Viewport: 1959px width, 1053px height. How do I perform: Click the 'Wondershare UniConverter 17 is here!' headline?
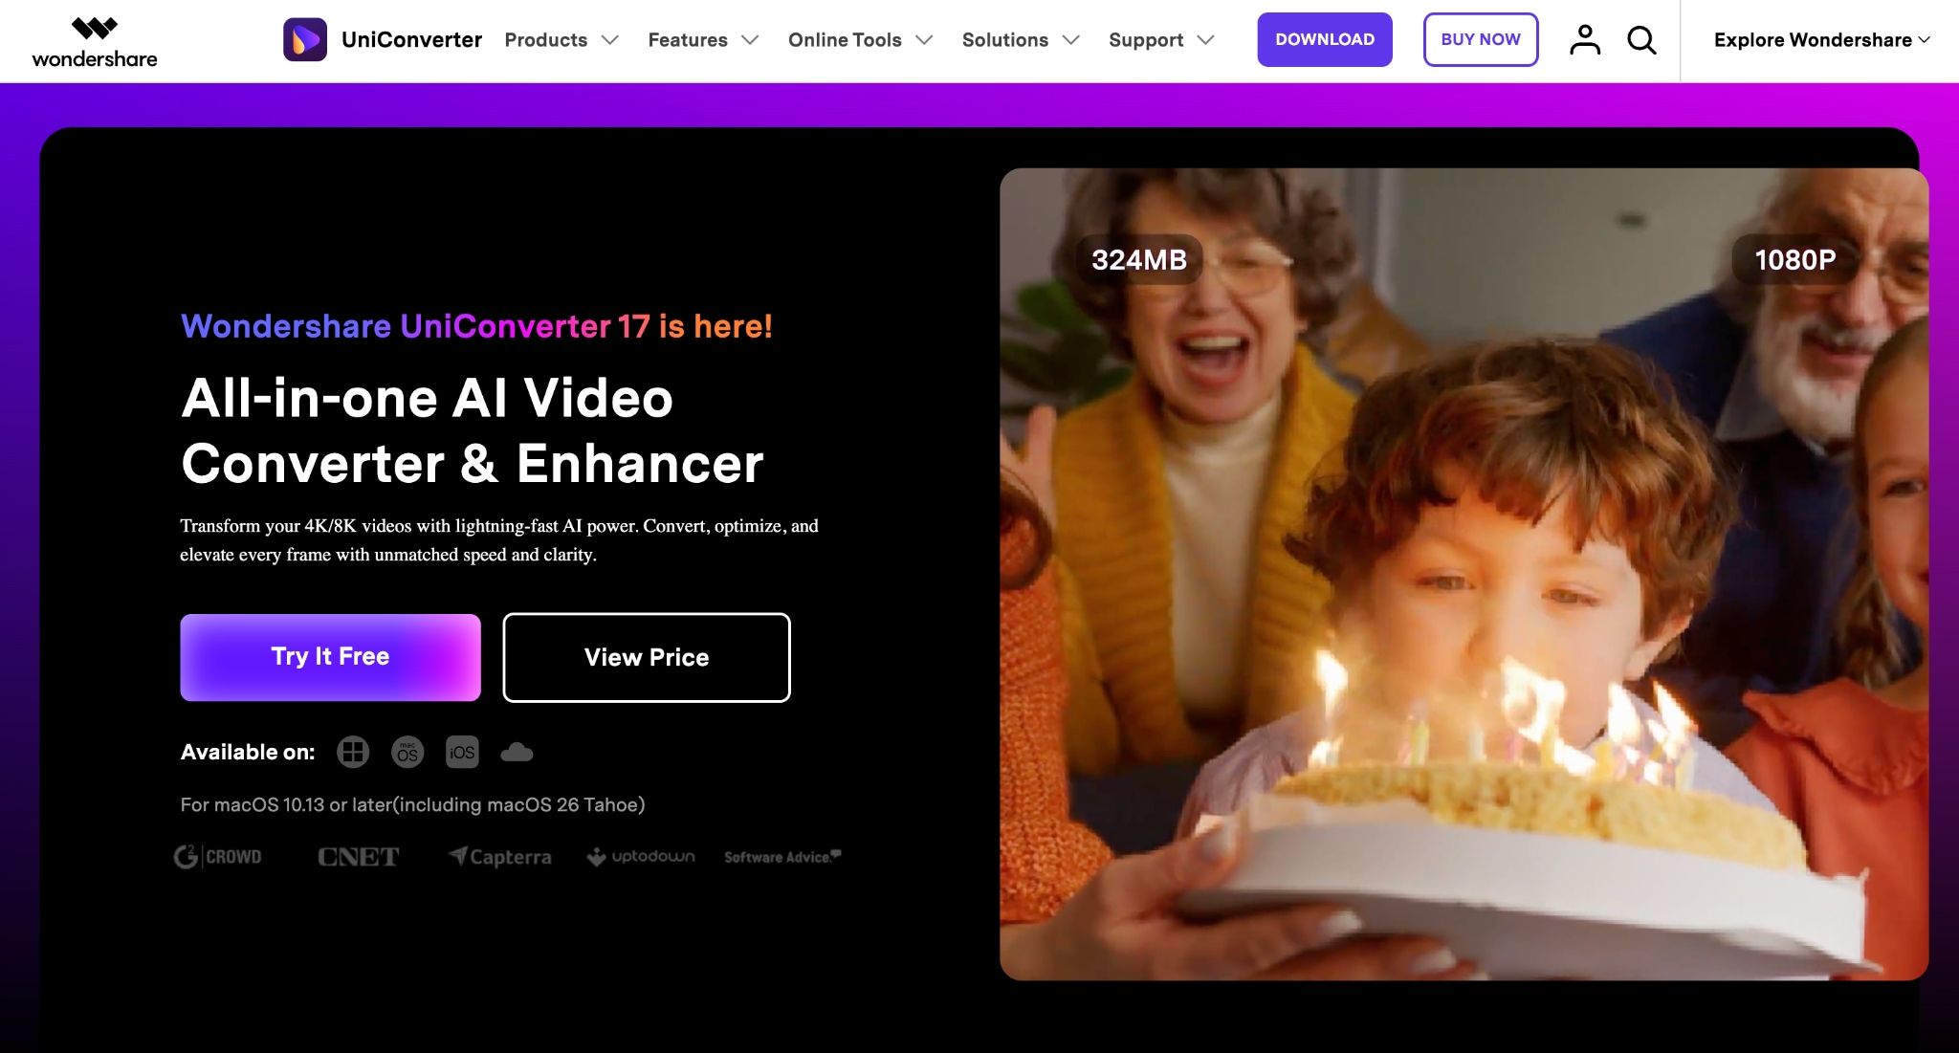point(476,326)
